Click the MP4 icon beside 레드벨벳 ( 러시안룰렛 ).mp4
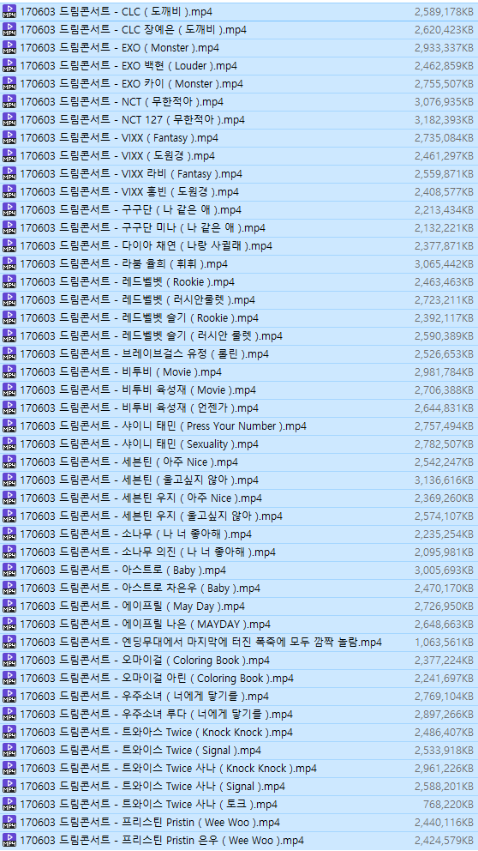478x851 pixels. click(9, 299)
